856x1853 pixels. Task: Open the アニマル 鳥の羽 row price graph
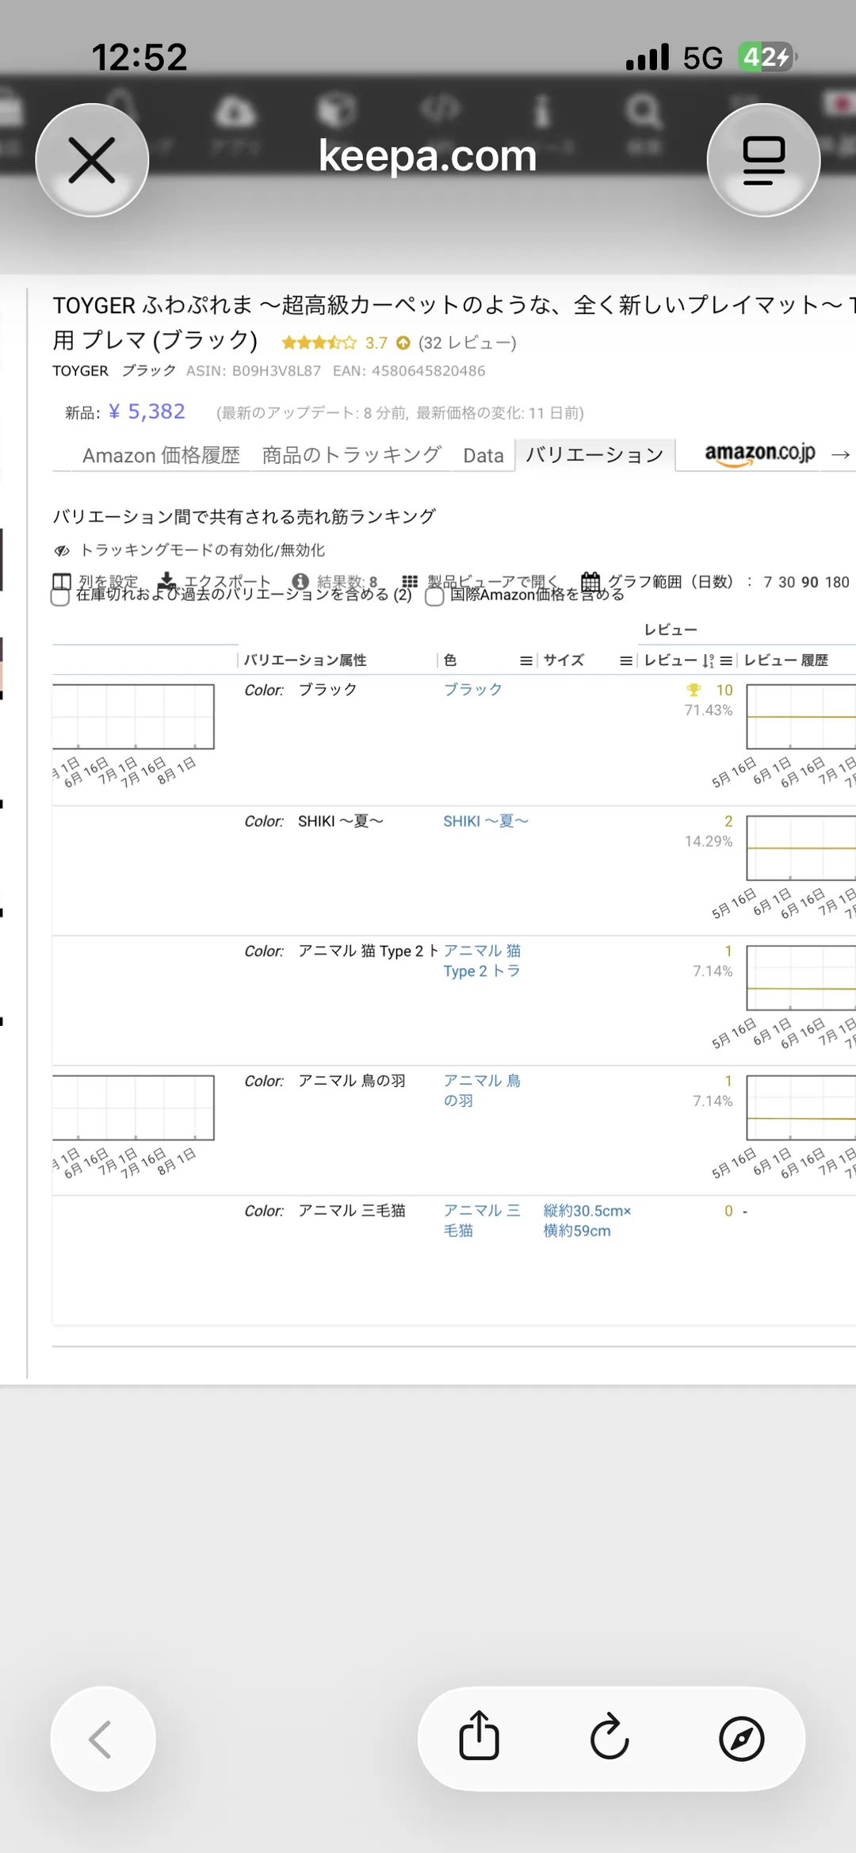[x=133, y=1108]
